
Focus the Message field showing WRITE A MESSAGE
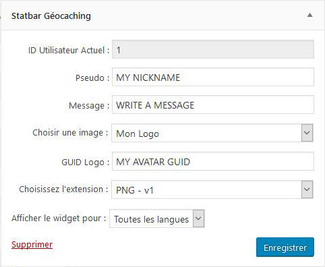213,105
